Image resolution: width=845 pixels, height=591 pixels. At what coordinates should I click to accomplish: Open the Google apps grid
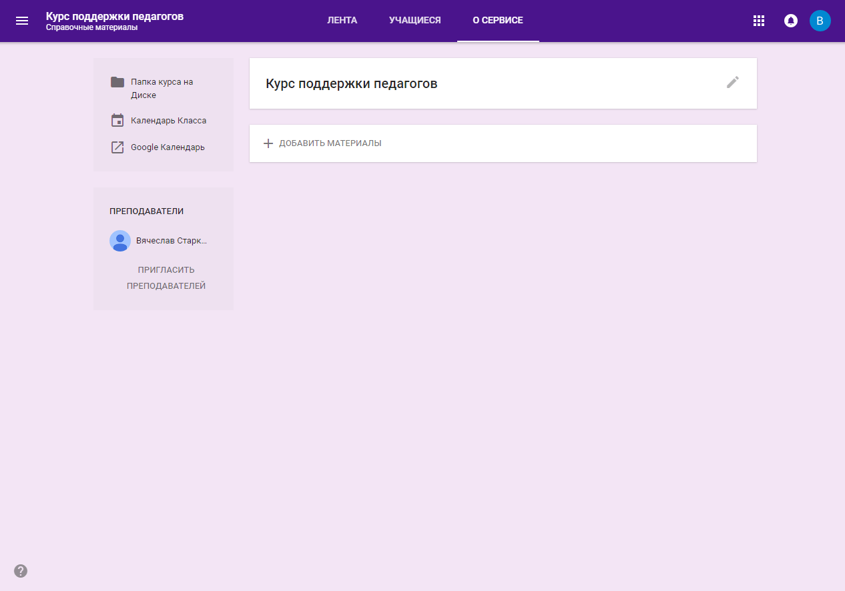758,21
